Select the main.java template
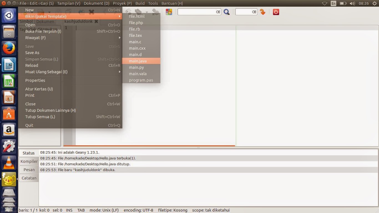 point(138,61)
